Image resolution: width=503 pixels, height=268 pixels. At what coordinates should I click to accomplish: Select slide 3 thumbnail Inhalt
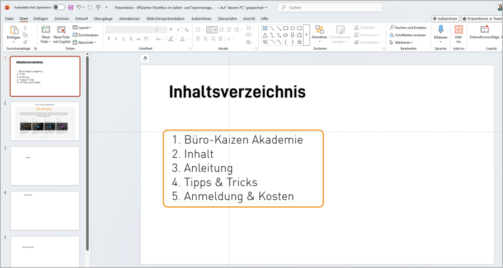tap(45, 166)
